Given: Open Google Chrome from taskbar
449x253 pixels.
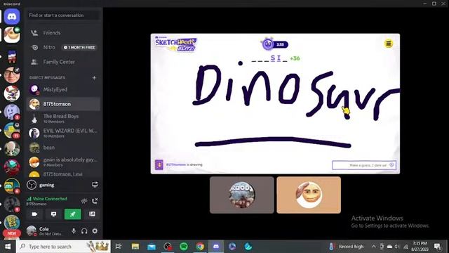Looking at the screenshot, I should [200, 247].
